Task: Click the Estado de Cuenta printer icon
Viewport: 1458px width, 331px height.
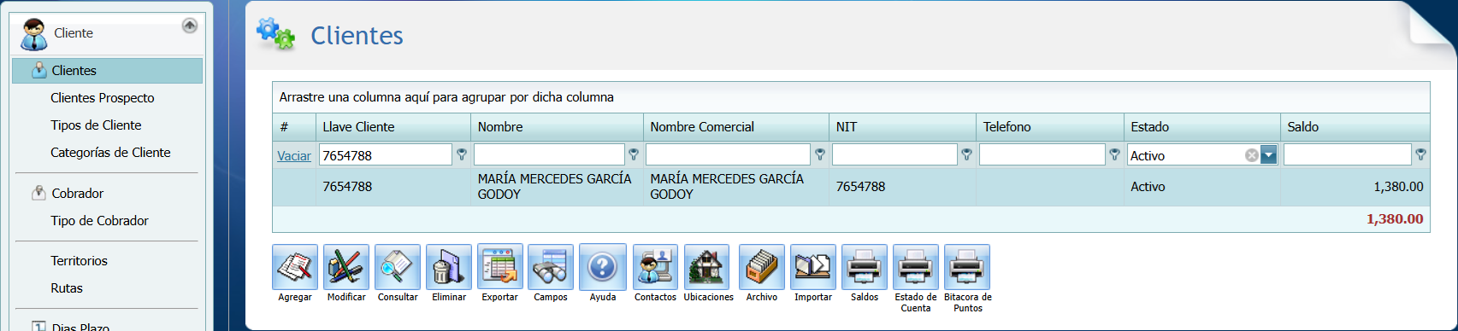Action: (x=916, y=267)
